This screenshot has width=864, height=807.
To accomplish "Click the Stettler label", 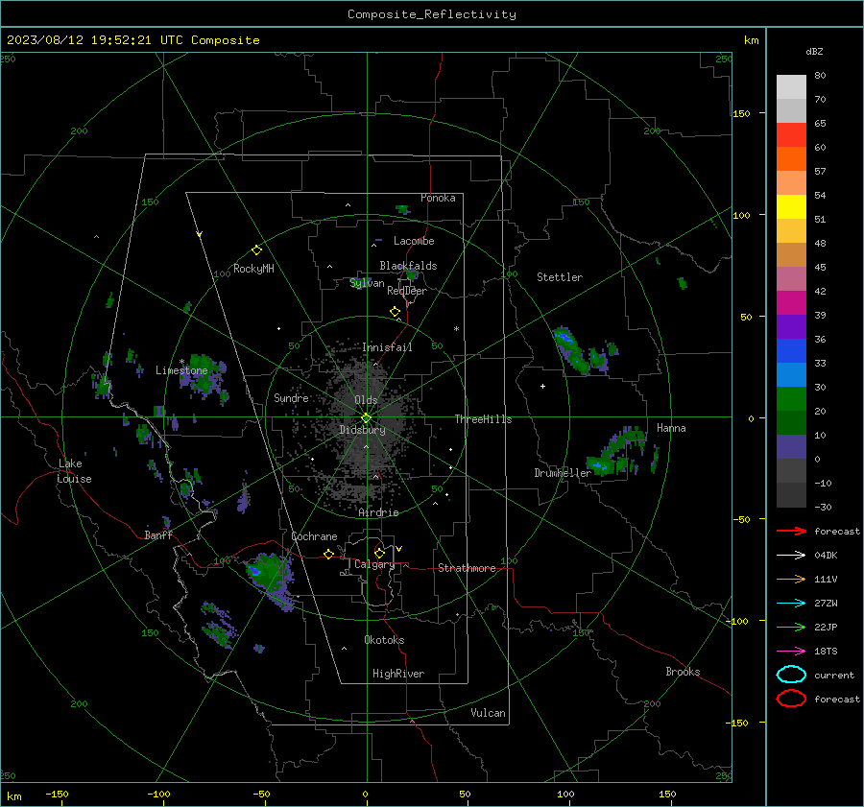I will click(x=560, y=277).
